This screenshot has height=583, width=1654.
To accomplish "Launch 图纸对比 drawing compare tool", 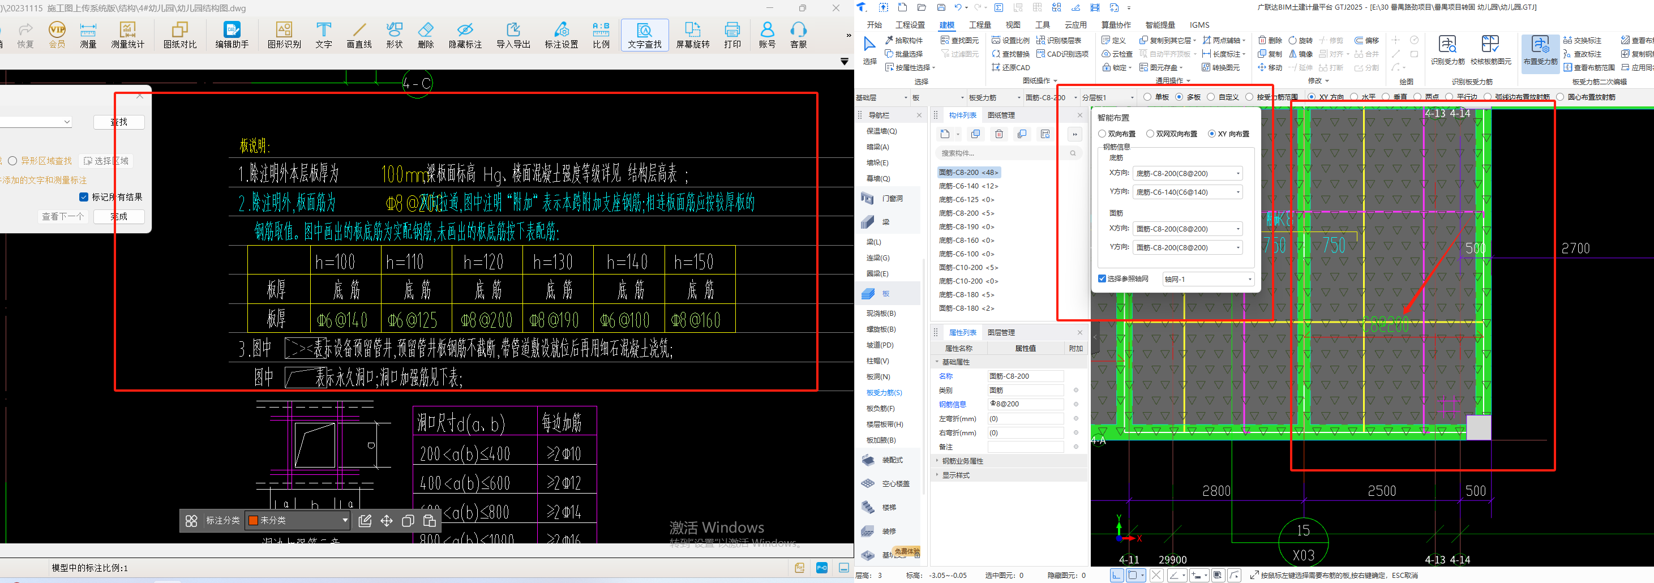I will 180,35.
